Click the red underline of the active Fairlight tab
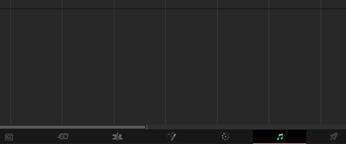Screen dimensions: 346x144 point(279,144)
